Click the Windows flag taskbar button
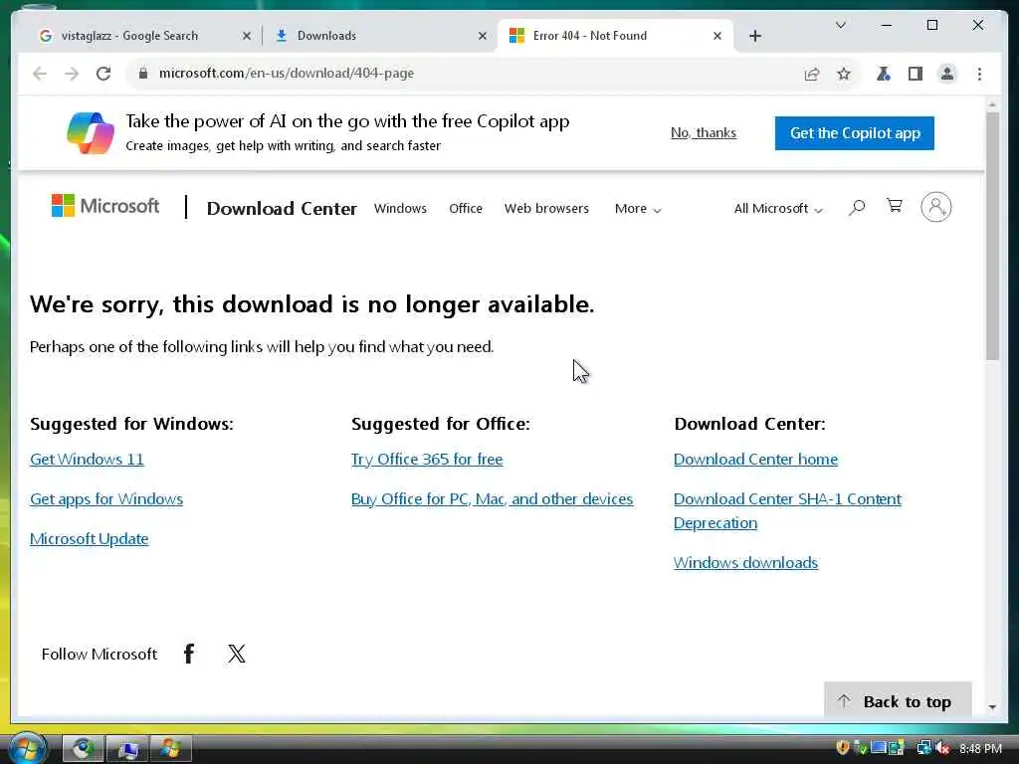 pos(171,749)
